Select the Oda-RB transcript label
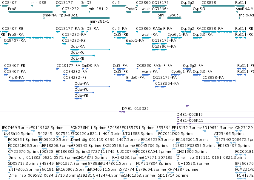 point(77,59)
